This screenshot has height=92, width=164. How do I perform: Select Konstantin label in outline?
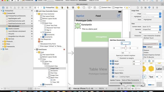point(54,71)
